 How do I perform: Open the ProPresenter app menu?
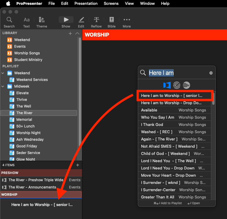coord(29,3)
